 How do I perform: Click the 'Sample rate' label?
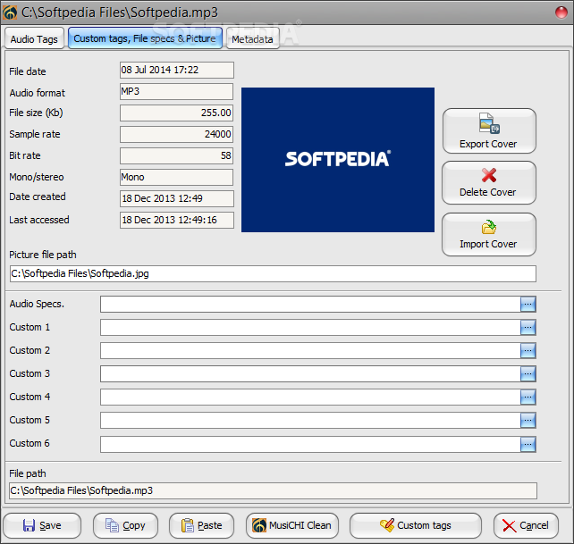tap(35, 134)
